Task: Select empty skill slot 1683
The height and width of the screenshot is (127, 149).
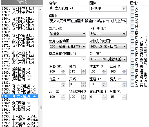Action: [20, 83]
